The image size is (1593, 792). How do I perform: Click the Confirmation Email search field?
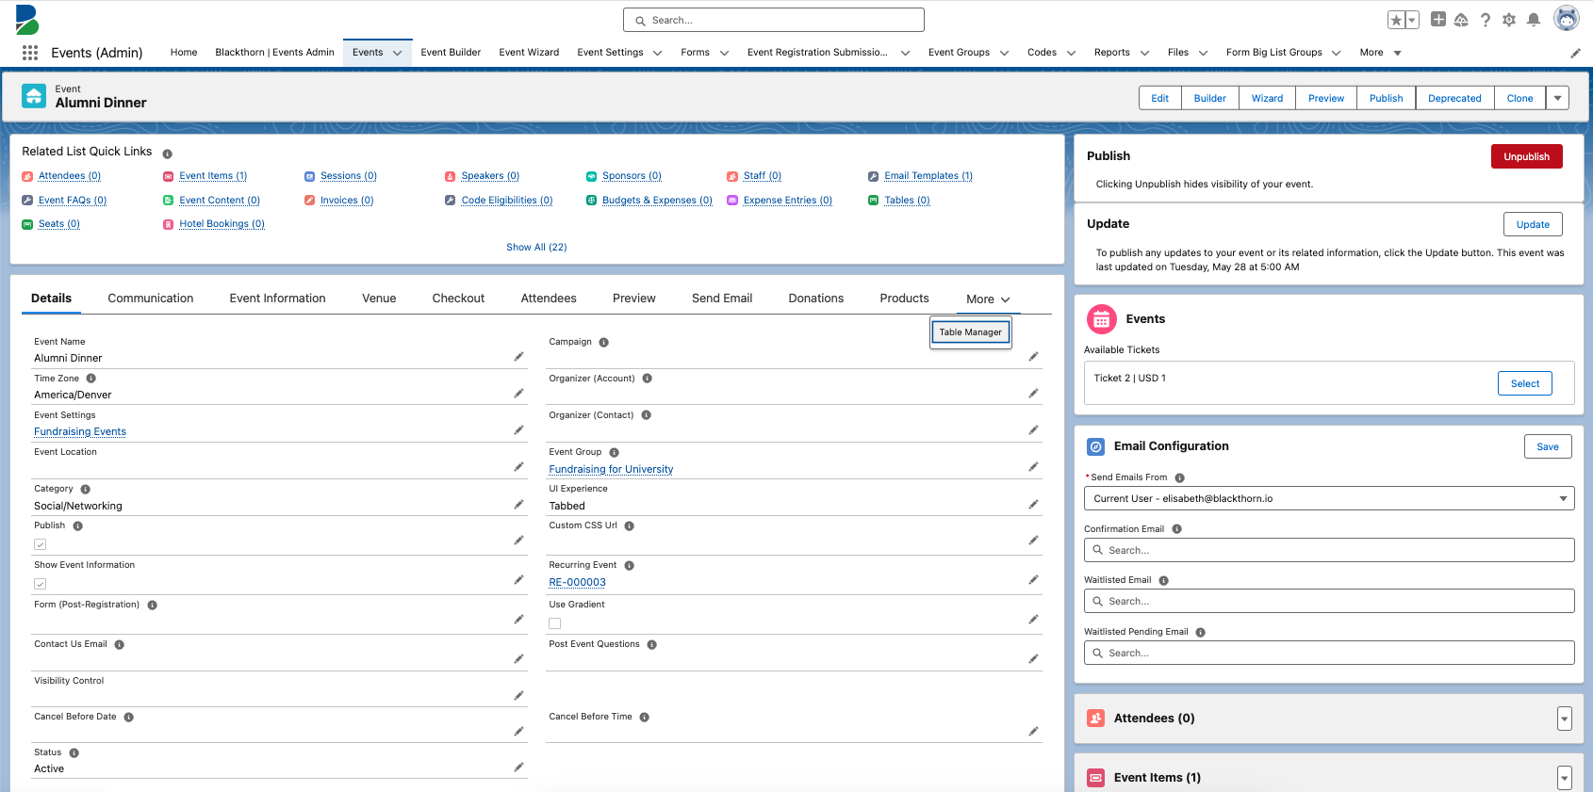click(1329, 550)
